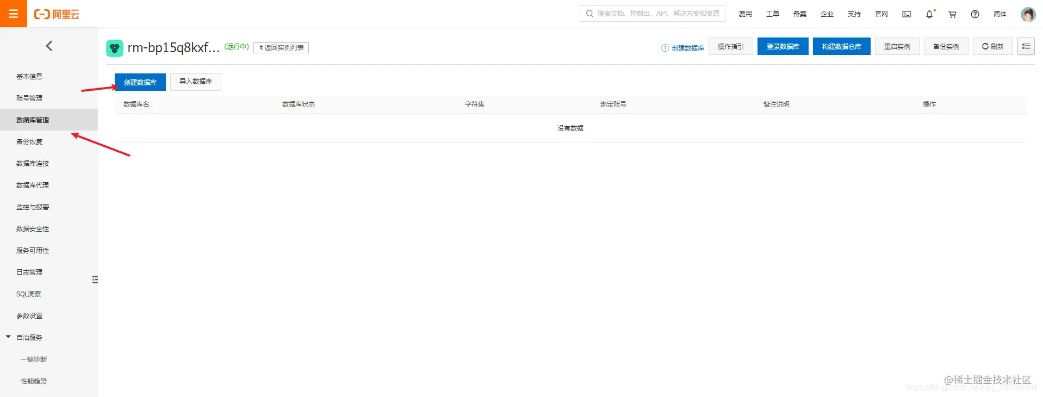Screen dimensions: 1043x397
Task: Open 备案 menu in header
Action: pyautogui.click(x=800, y=14)
